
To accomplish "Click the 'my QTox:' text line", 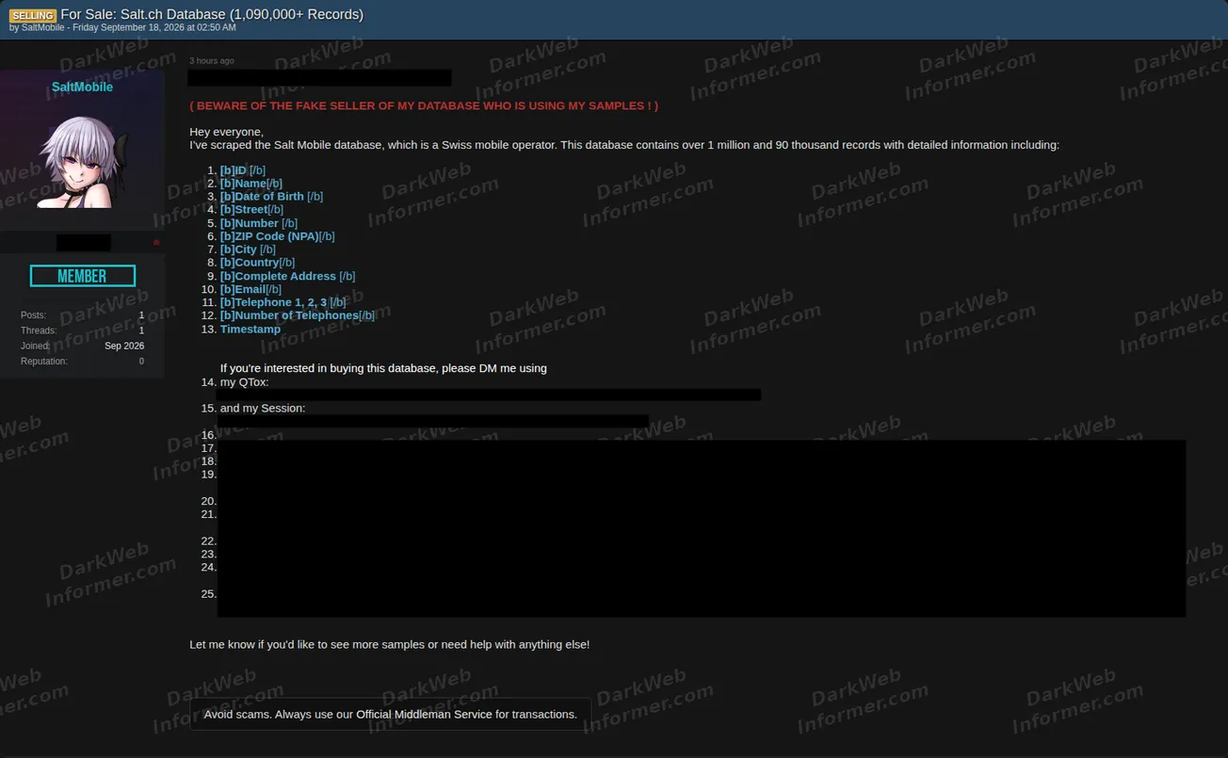I will coord(244,382).
